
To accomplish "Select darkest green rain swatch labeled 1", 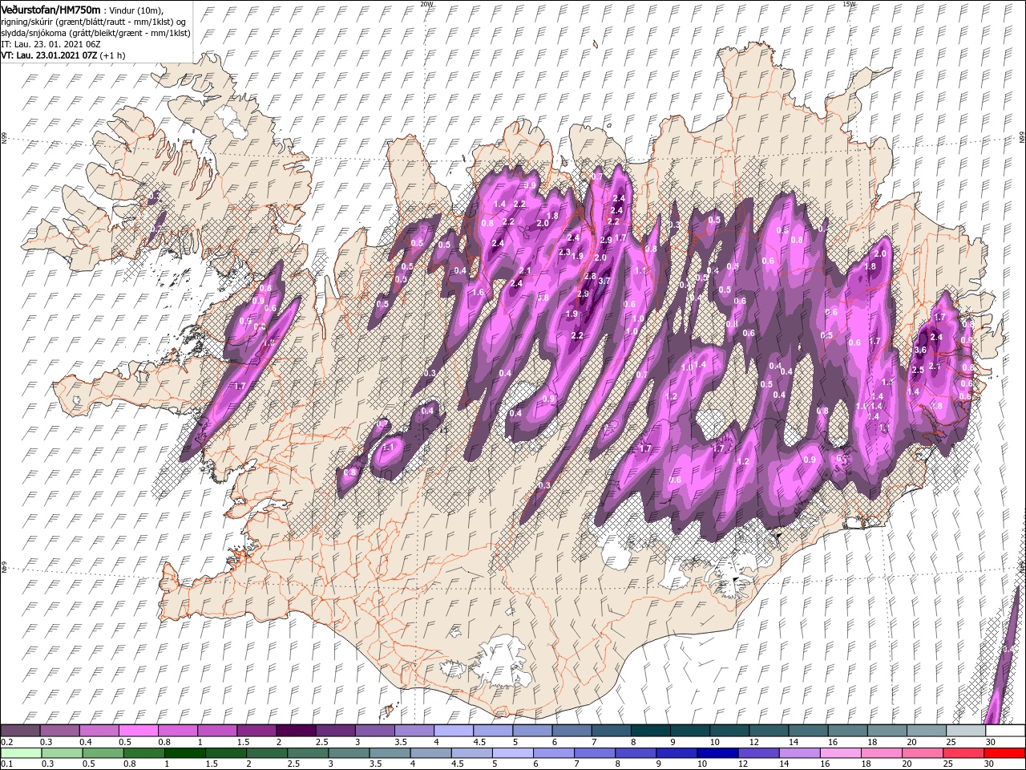I will click(x=185, y=753).
